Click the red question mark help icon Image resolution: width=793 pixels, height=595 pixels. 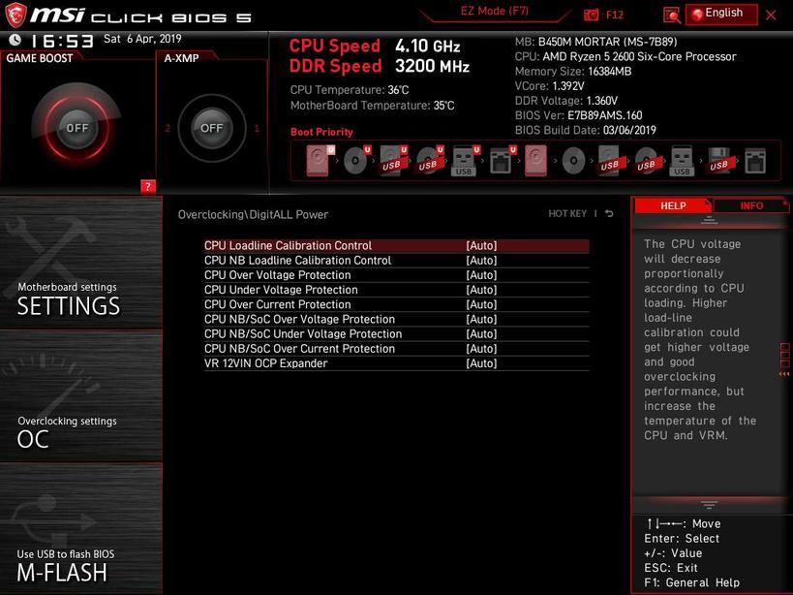(148, 186)
